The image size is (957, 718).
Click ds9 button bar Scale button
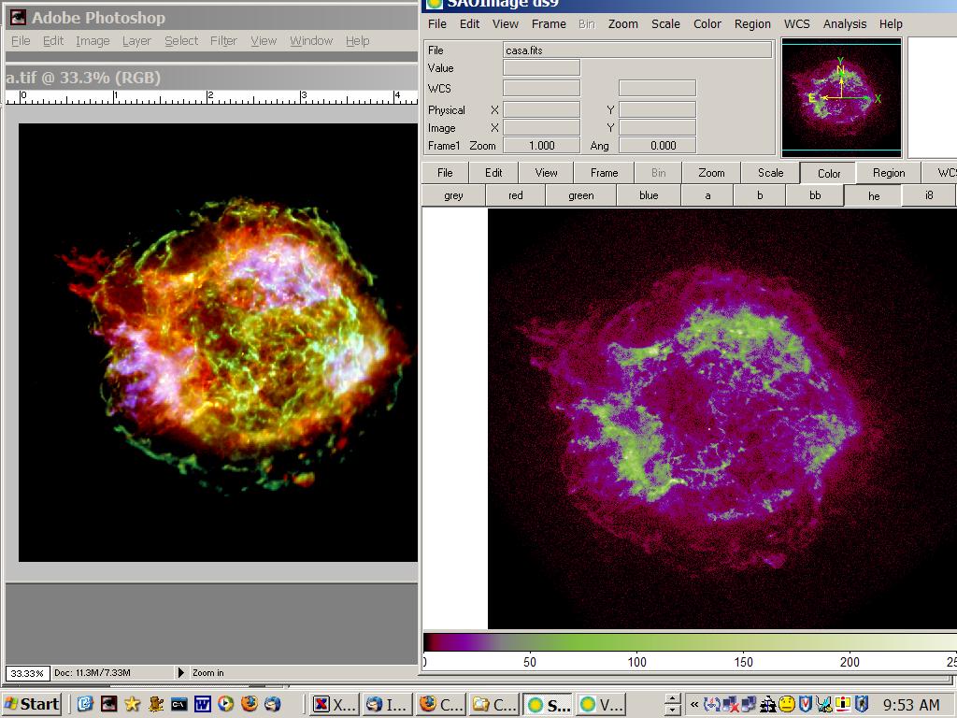770,173
